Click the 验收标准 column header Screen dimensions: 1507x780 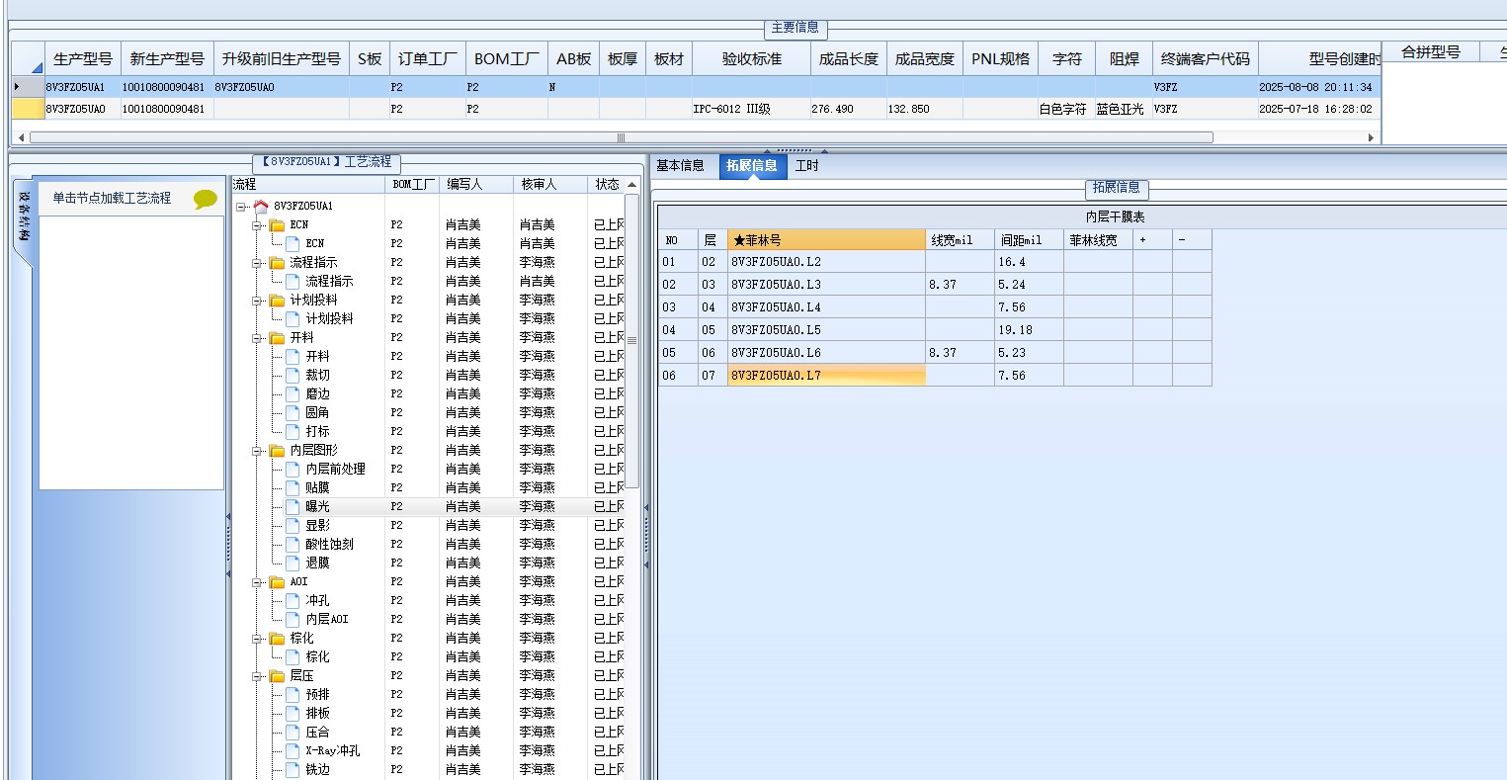click(752, 58)
